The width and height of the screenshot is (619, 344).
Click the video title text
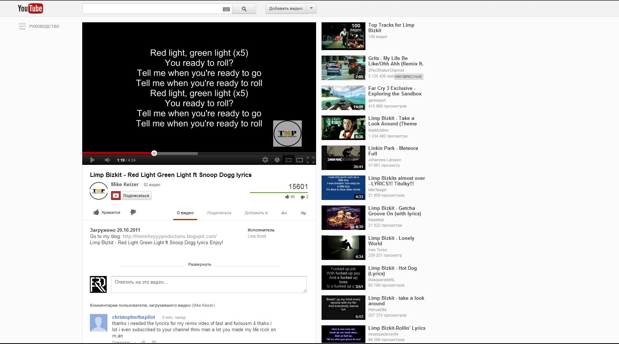(171, 175)
